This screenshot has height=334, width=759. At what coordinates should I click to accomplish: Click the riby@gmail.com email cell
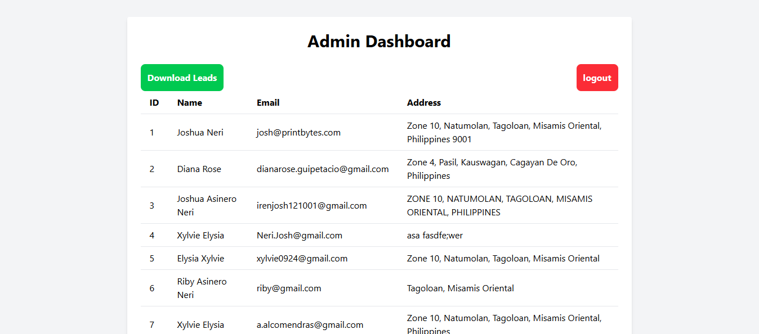click(x=289, y=288)
